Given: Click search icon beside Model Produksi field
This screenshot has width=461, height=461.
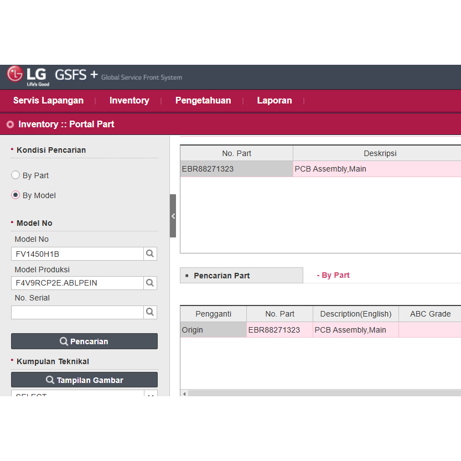Looking at the screenshot, I should pyautogui.click(x=150, y=283).
